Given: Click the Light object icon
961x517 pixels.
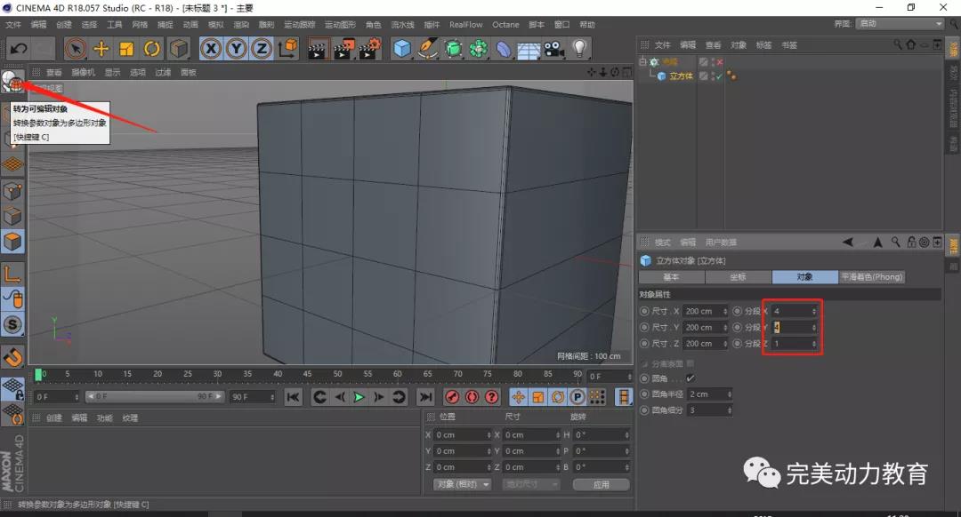Looking at the screenshot, I should click(580, 49).
